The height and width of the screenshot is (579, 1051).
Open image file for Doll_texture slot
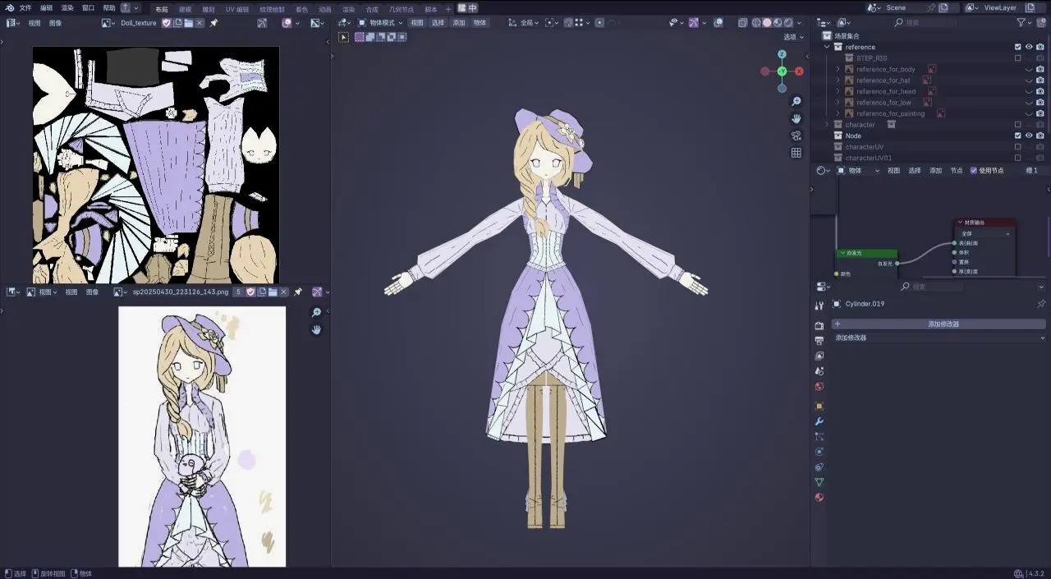(189, 23)
